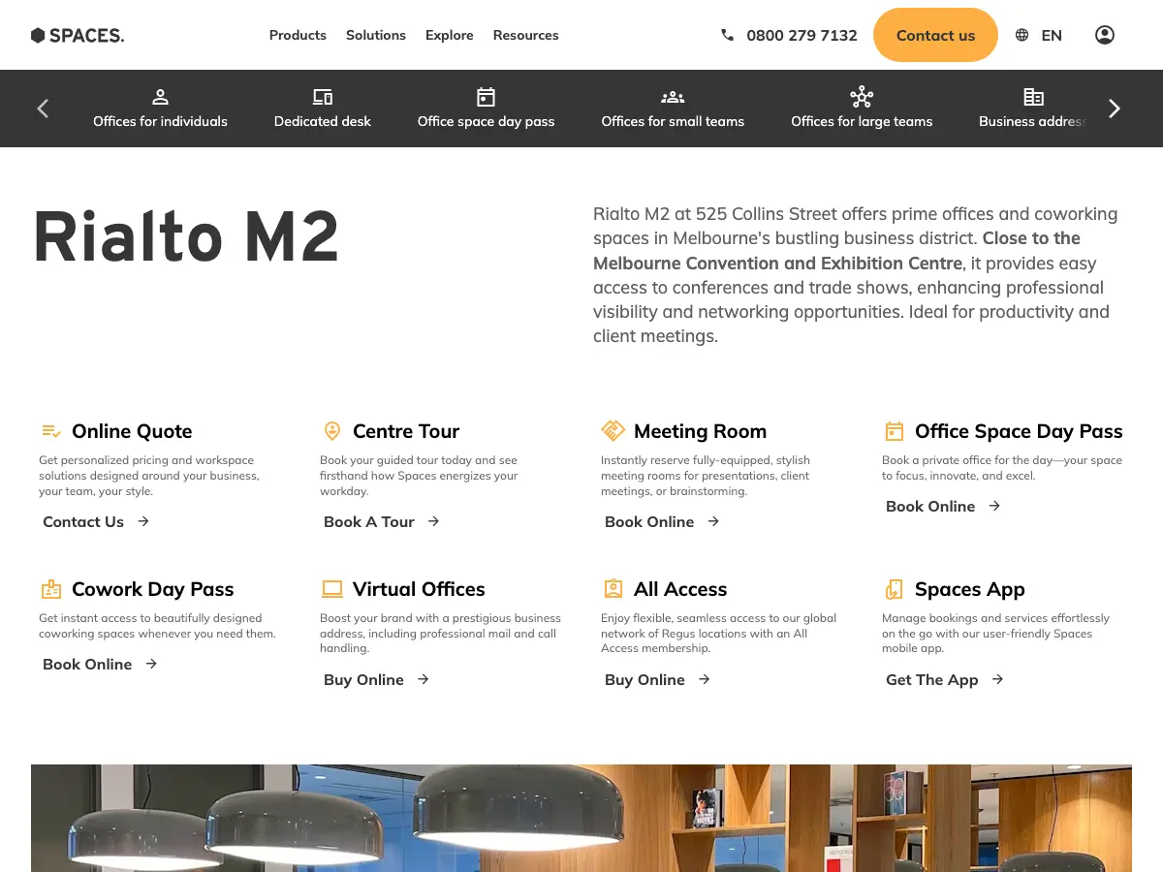The height and width of the screenshot is (872, 1163).
Task: Buy Online under Virtual Offices
Action: (x=376, y=679)
